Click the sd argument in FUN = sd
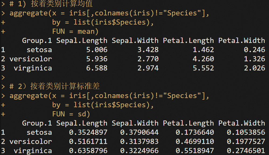Viewport: 269px width, 155px height. point(82,114)
